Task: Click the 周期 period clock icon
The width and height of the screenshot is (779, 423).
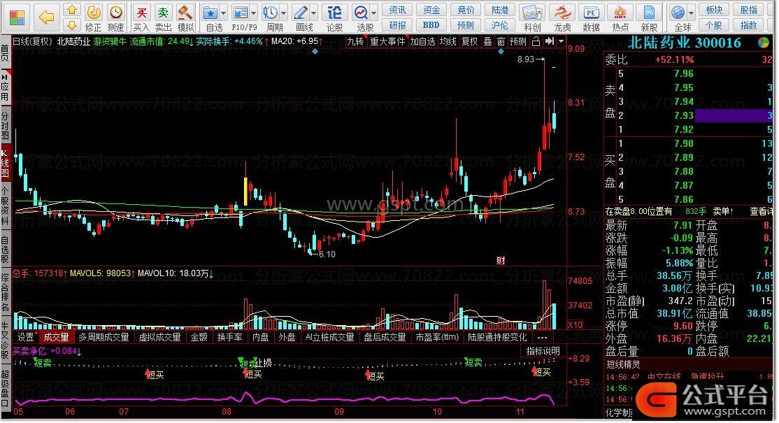Action: point(271,13)
